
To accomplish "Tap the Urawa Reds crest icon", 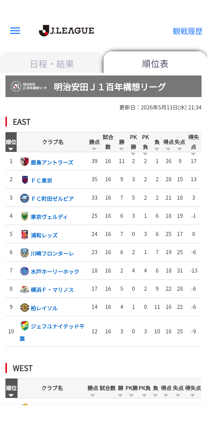I will 24,235.
